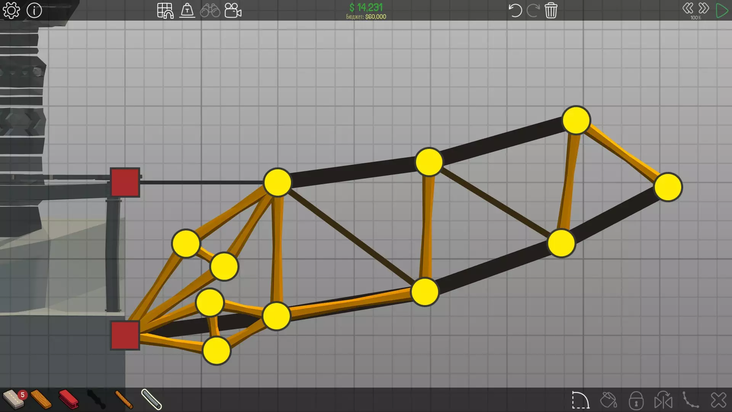
Task: Open the stress weight view
Action: (187, 11)
